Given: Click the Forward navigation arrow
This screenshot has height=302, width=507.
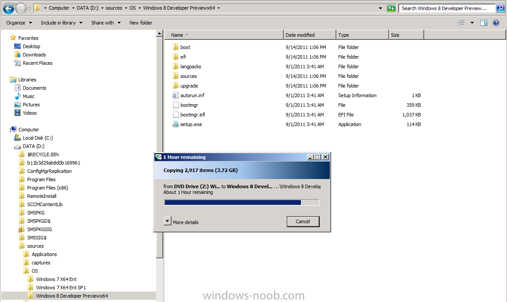Looking at the screenshot, I should coord(21,8).
